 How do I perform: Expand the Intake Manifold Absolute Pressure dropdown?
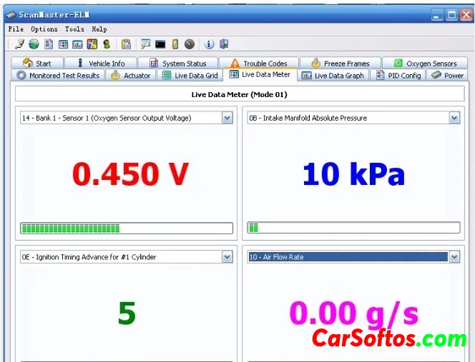(454, 118)
